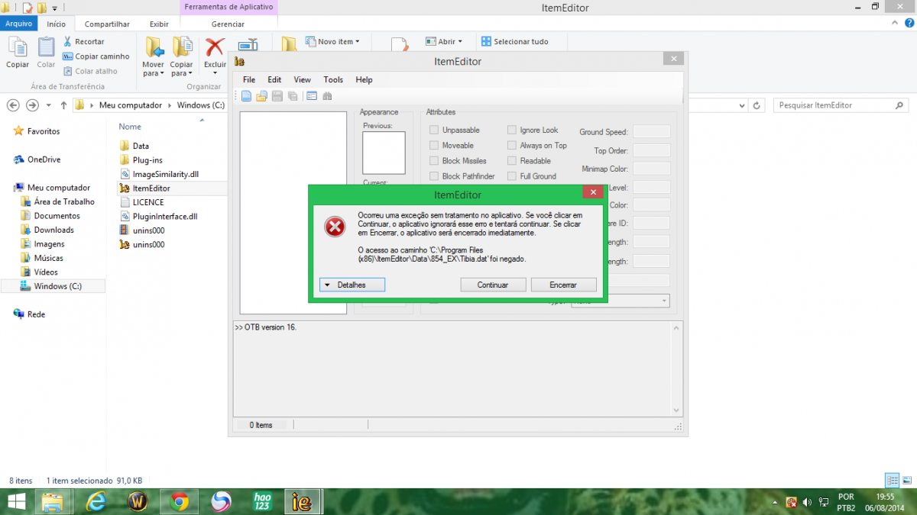This screenshot has width=917, height=515.
Task: Switch to the Compartilhar ribbon tab
Action: pos(107,24)
